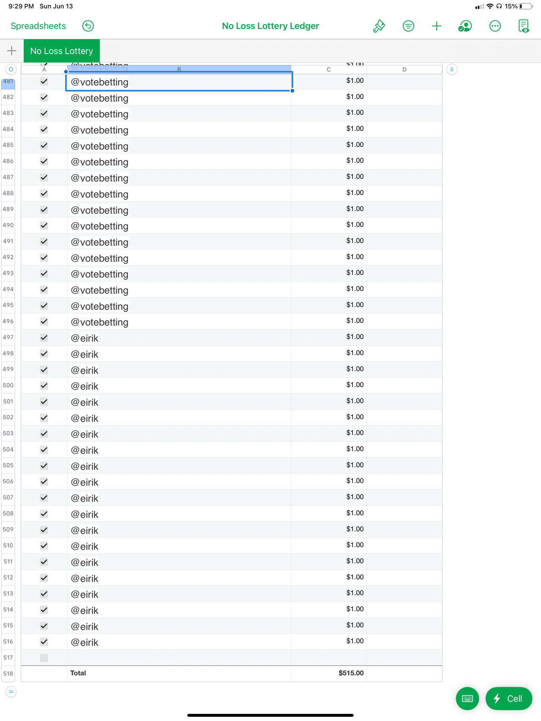
Task: Tap the undo arrow icon
Action: click(x=88, y=26)
